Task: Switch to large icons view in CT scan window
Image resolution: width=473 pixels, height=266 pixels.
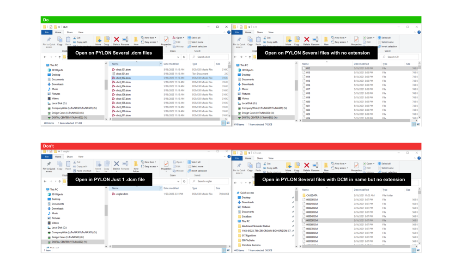Action: (x=418, y=249)
